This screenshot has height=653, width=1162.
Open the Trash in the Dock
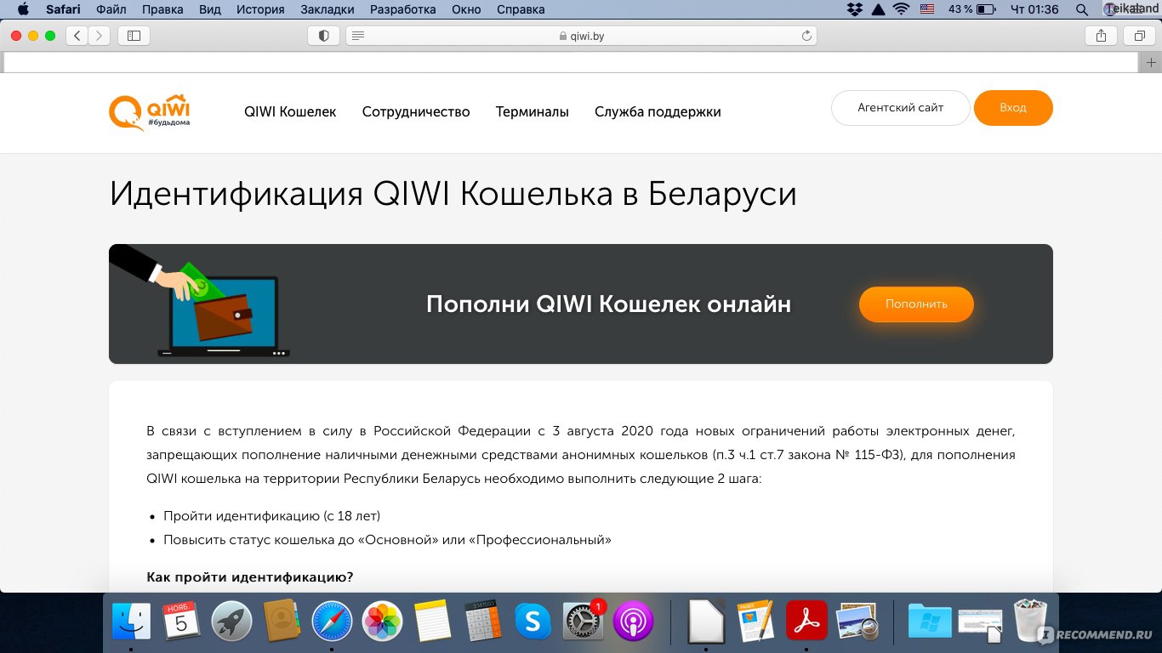click(1030, 621)
